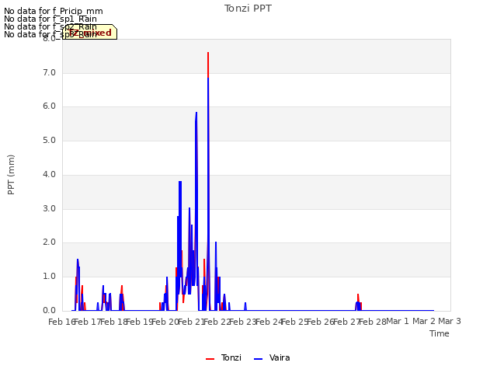Viewport: 497px width, 373px height.
Task: Click the small red Tonzi peak near Feb 27
Action: [x=358, y=298]
